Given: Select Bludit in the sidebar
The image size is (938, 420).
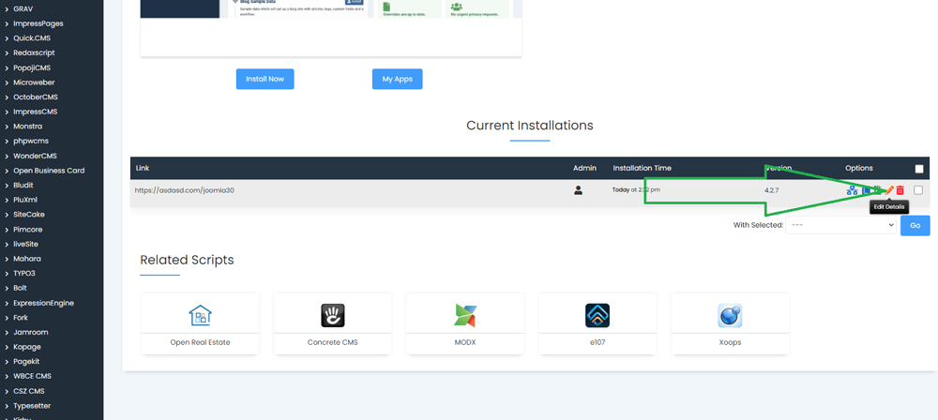Looking at the screenshot, I should click(23, 186).
